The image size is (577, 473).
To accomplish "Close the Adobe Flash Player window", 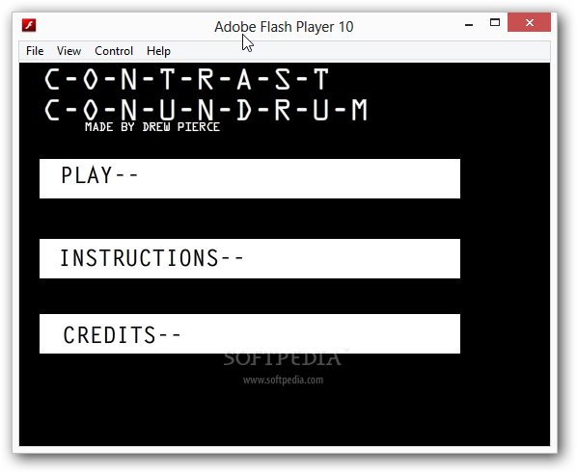I will (x=529, y=22).
